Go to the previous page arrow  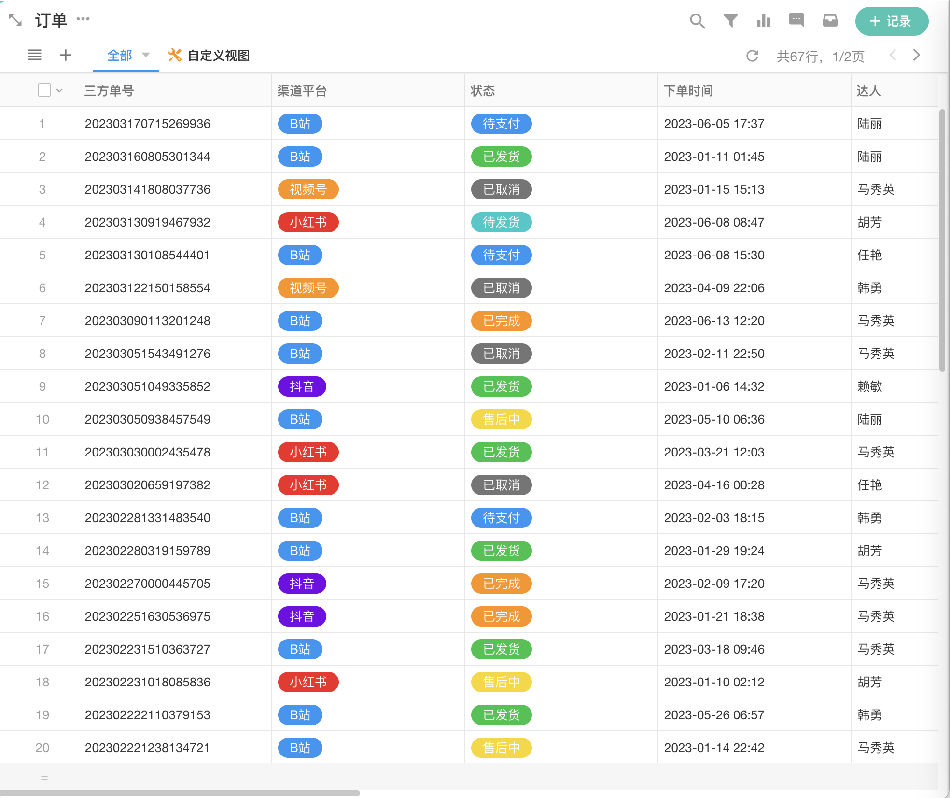tap(893, 55)
